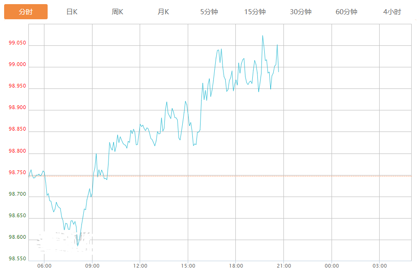The height and width of the screenshot is (274, 419).
Task: Select the 15分钟 interval tab
Action: (255, 12)
